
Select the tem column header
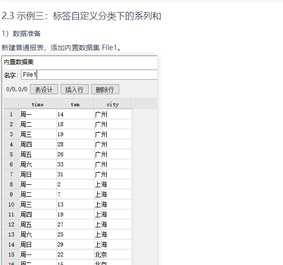click(75, 104)
